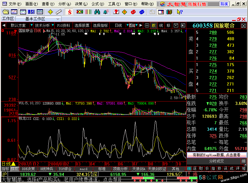Open file folder icon in toolbar
248x183 pixels.
coord(6,12)
